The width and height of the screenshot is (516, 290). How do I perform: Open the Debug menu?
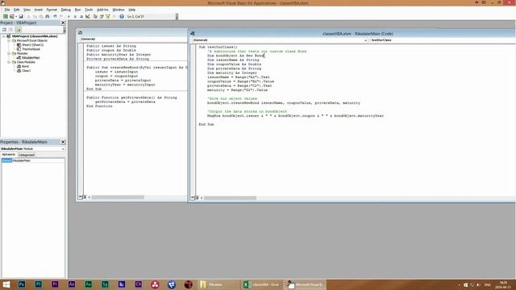(x=66, y=10)
